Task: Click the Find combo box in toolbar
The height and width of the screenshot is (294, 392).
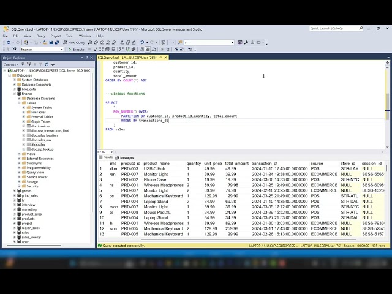Action: point(209,42)
